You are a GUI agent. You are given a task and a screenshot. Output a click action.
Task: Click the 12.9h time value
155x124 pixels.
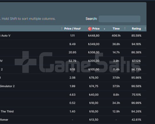[116, 112]
